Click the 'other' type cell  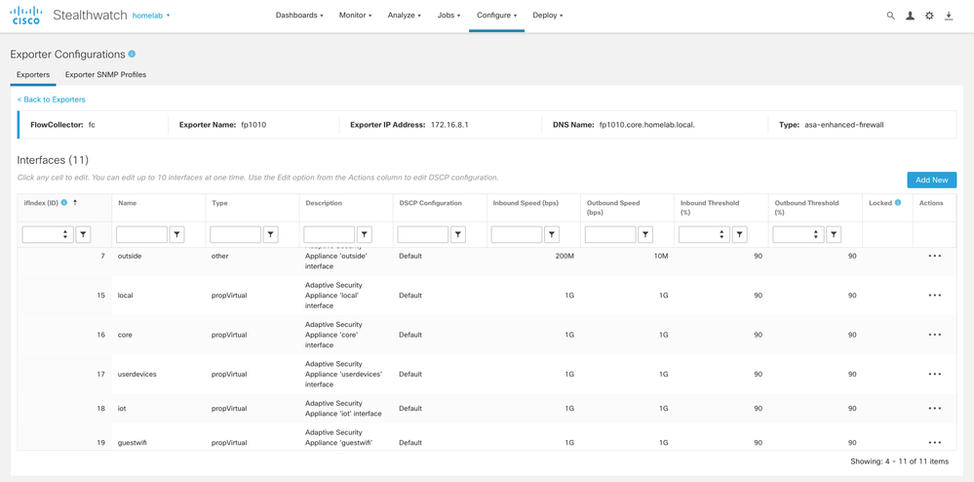point(220,256)
